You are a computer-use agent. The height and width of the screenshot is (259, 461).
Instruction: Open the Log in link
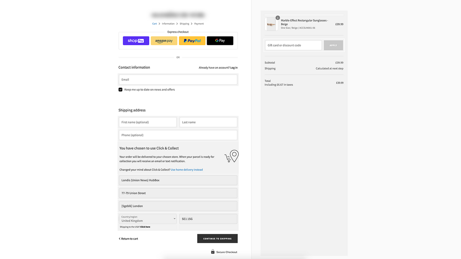(x=234, y=67)
